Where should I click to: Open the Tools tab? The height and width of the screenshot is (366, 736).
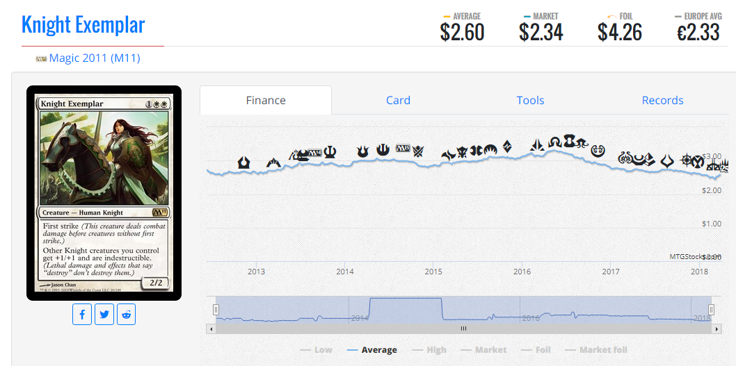(530, 100)
